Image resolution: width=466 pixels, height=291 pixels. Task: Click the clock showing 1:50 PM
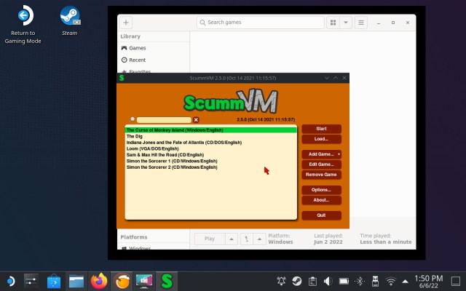tap(428, 282)
